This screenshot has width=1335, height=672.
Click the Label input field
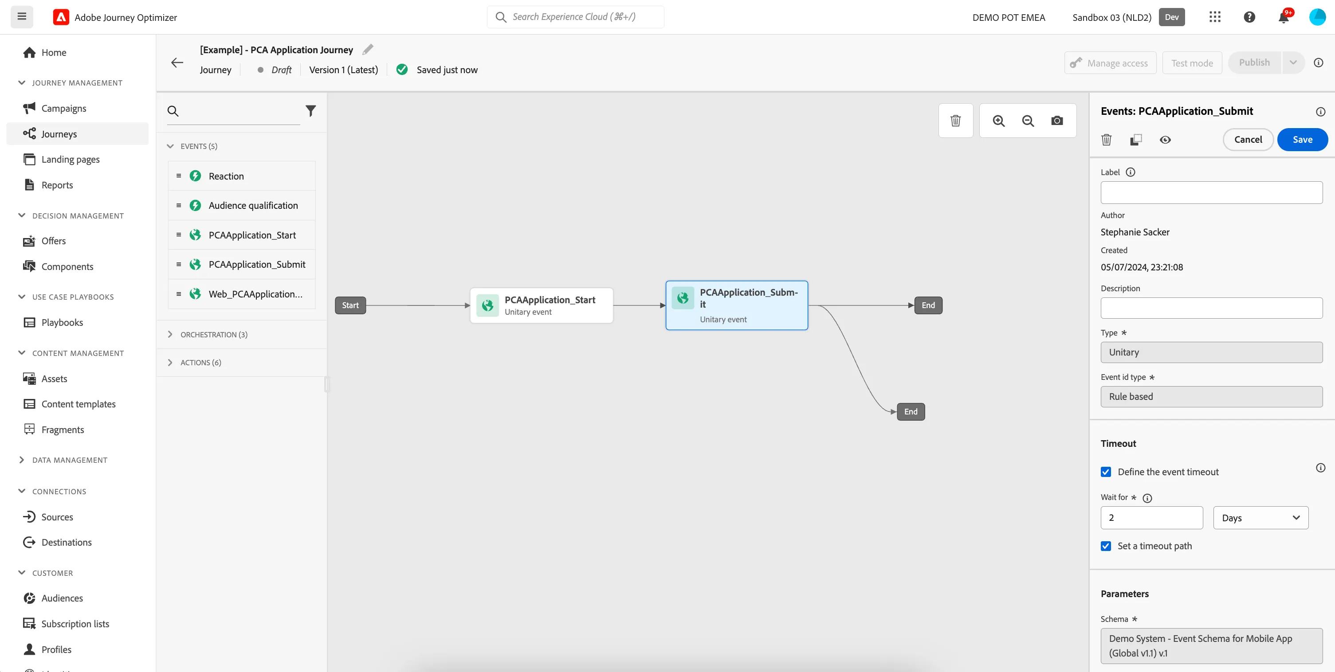tap(1211, 192)
